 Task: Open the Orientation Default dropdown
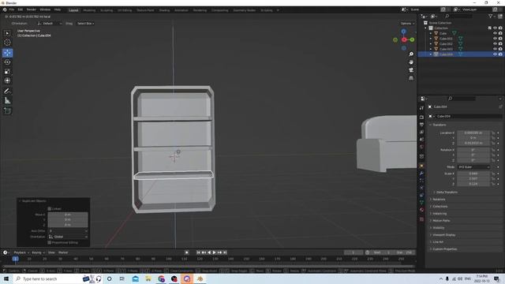click(x=49, y=24)
